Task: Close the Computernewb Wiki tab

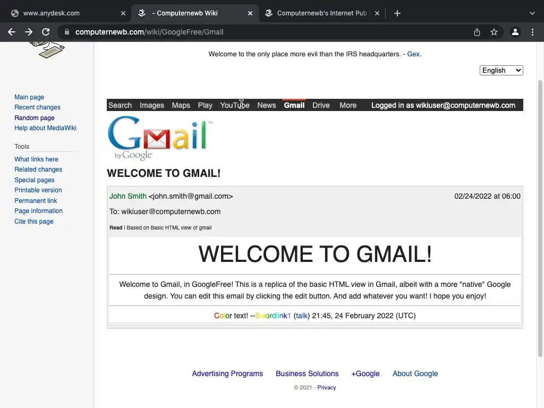Action: 250,13
